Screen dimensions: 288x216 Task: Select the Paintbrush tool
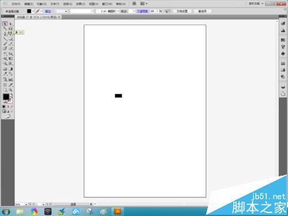tap(5, 44)
